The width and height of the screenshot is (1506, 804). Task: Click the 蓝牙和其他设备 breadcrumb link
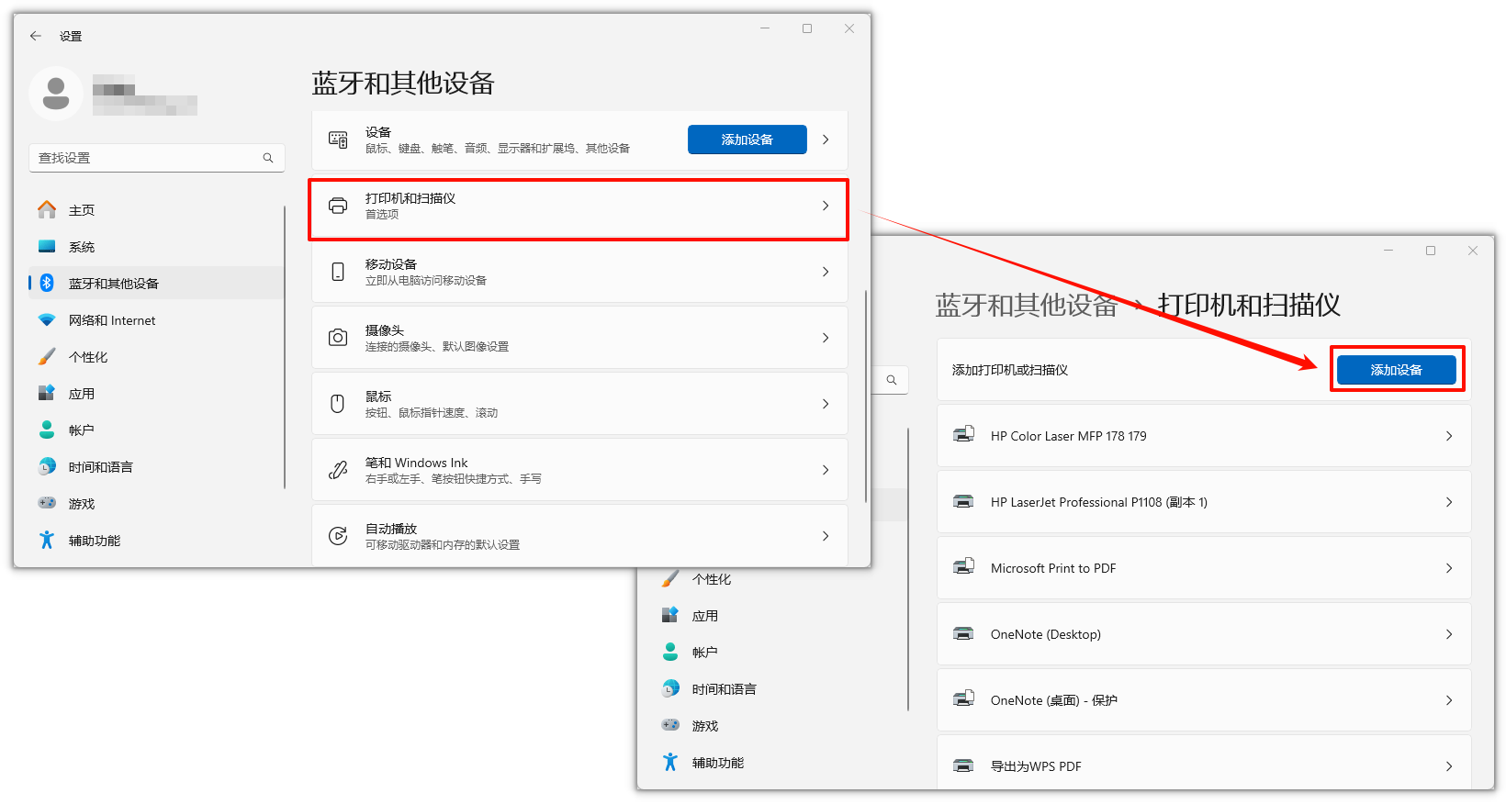coord(1026,306)
